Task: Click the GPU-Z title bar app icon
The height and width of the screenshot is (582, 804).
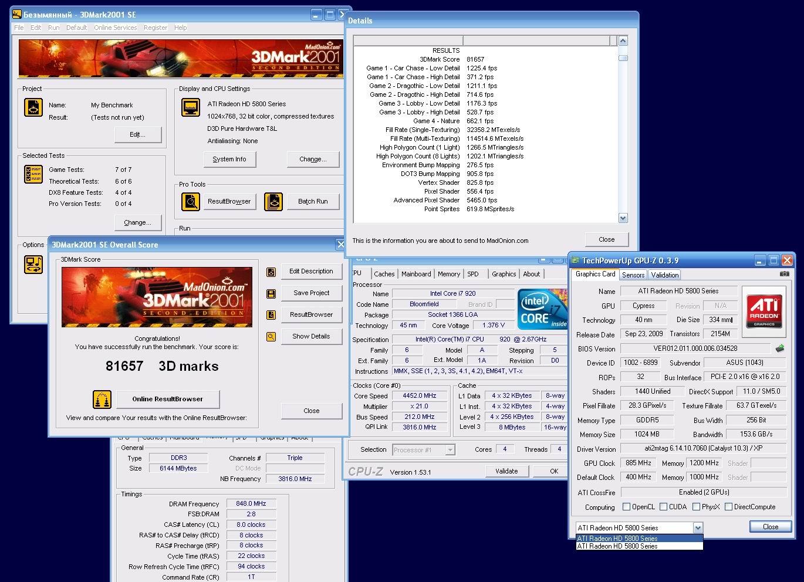Action: 576,260
